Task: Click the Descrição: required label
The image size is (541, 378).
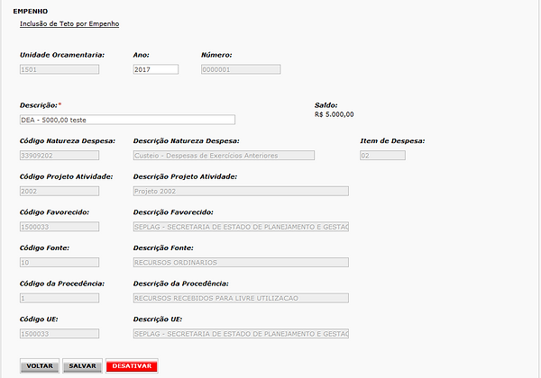Action: click(x=41, y=105)
